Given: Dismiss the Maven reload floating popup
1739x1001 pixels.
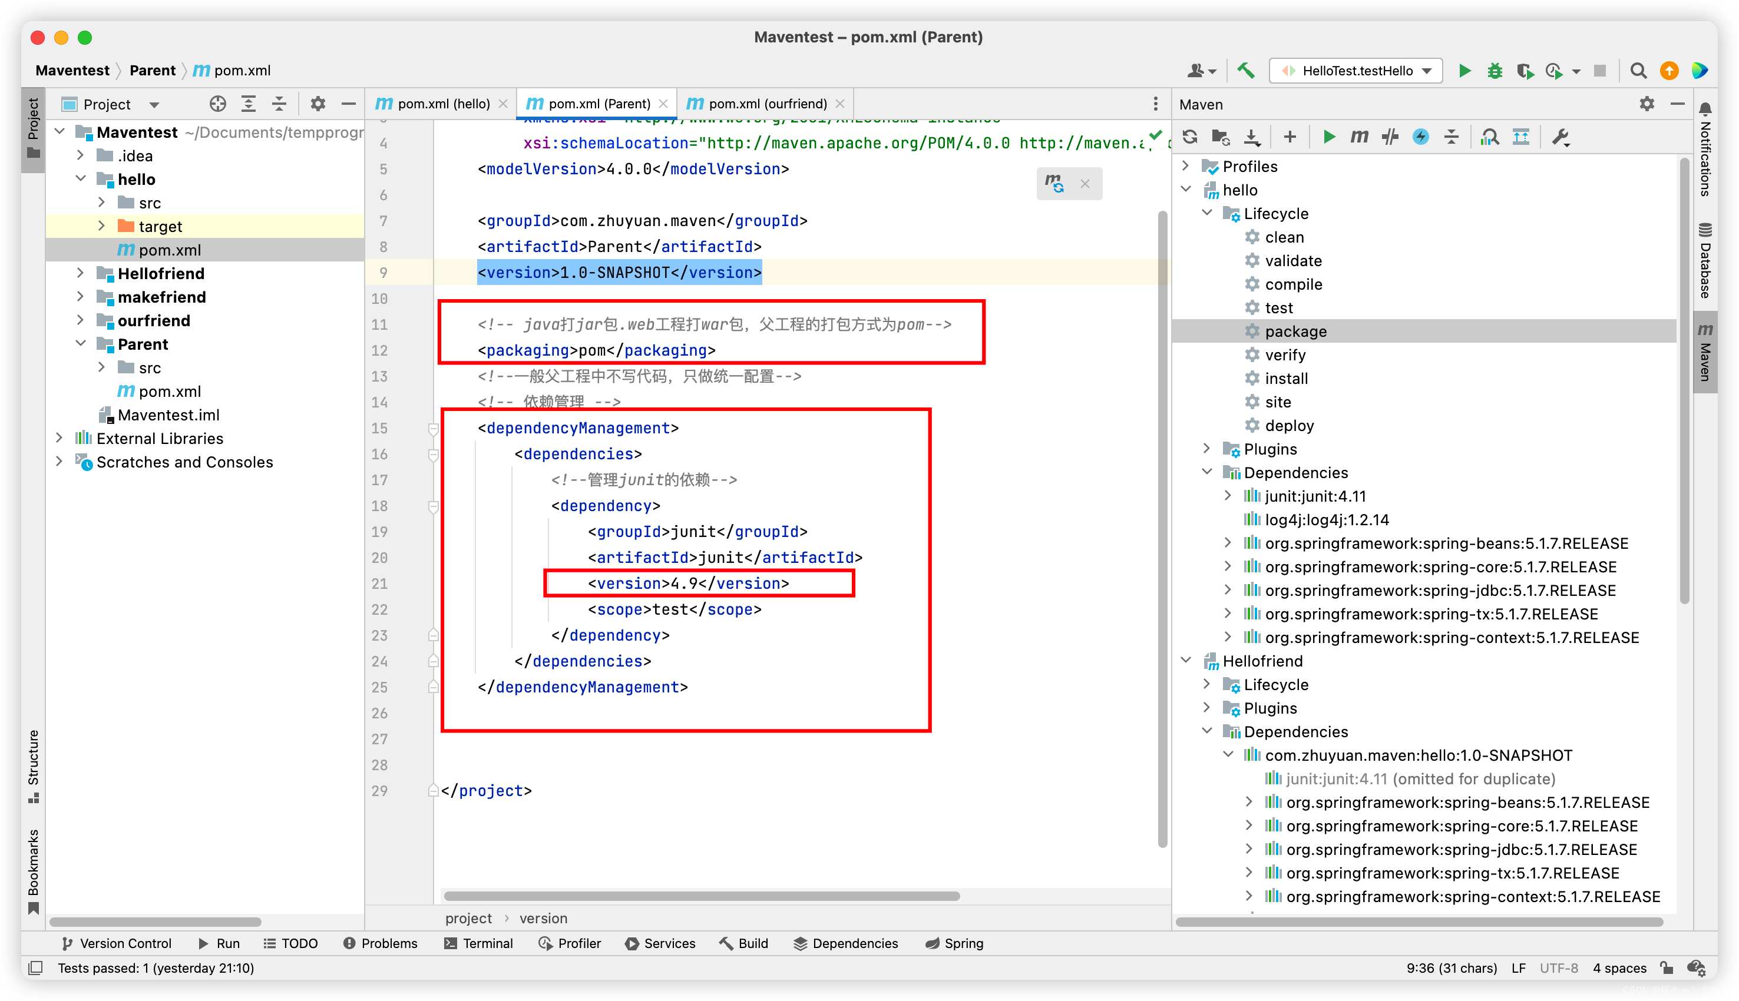Looking at the screenshot, I should pyautogui.click(x=1085, y=184).
